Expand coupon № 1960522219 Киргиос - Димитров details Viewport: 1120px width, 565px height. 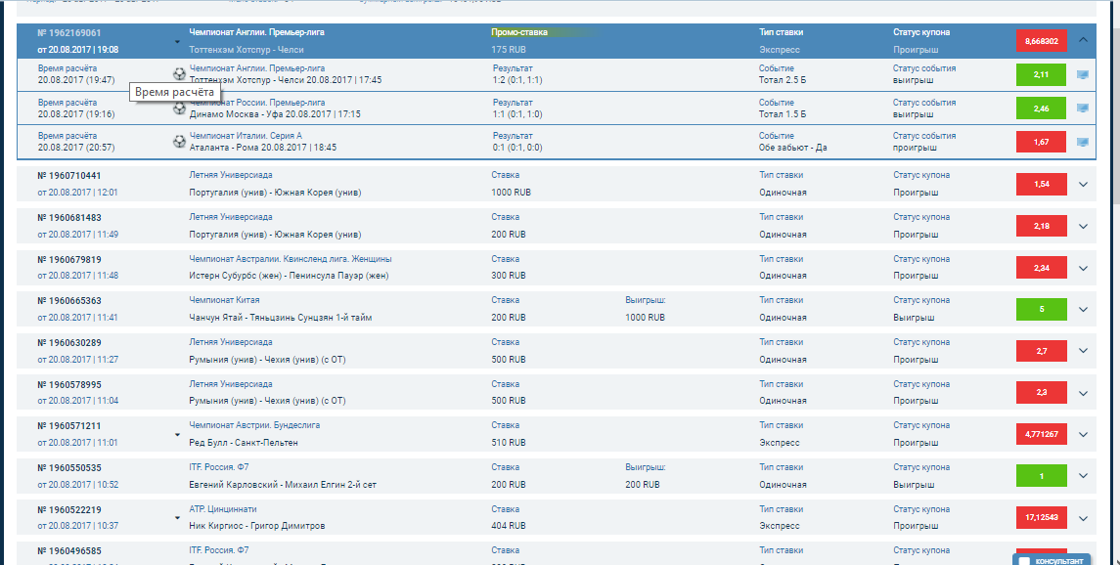(x=1083, y=517)
